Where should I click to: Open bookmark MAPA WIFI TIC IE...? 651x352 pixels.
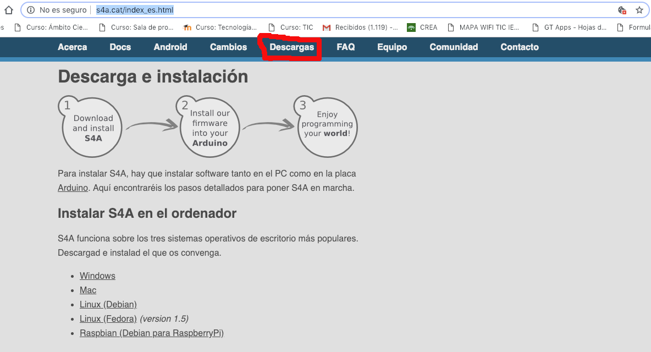coord(483,28)
